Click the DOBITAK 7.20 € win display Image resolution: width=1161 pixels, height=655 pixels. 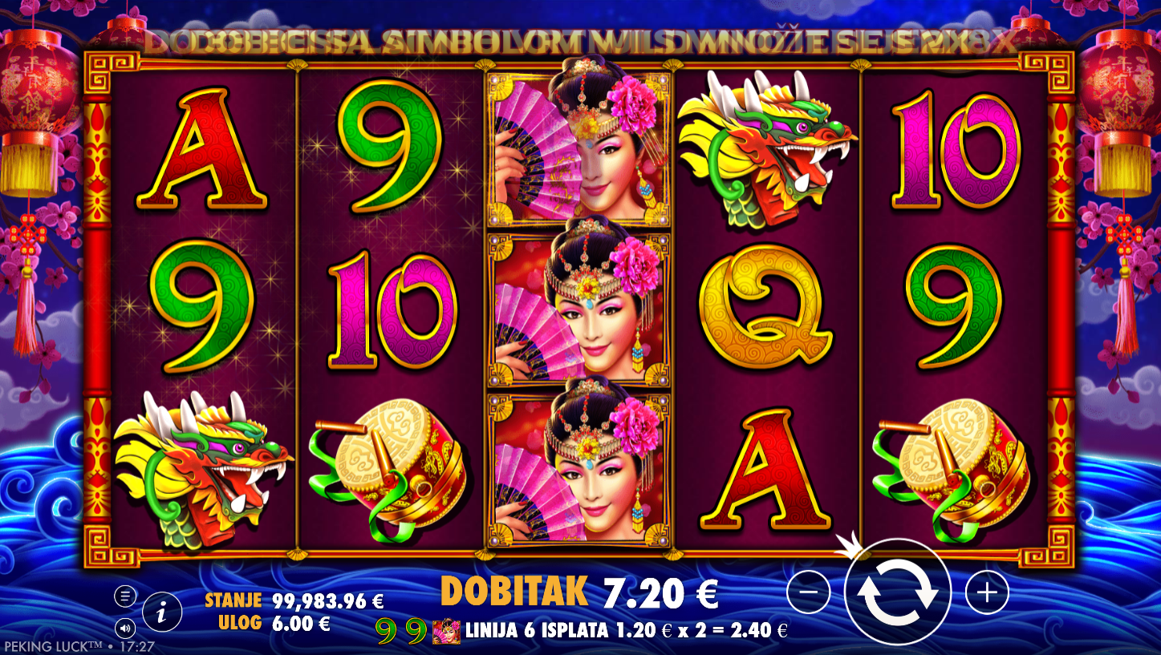pos(579,592)
